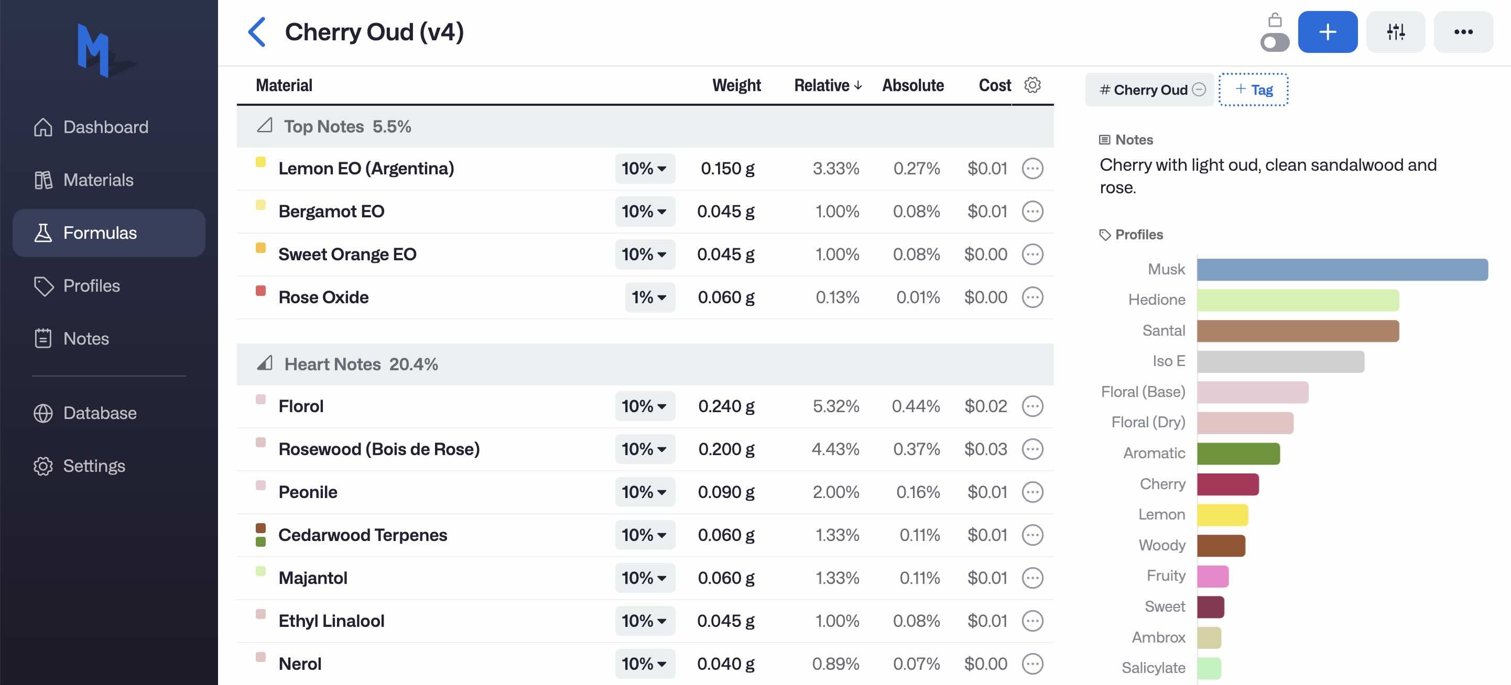This screenshot has width=1511, height=685.
Task: Toggle Top Notes section collapse icon
Action: (265, 126)
